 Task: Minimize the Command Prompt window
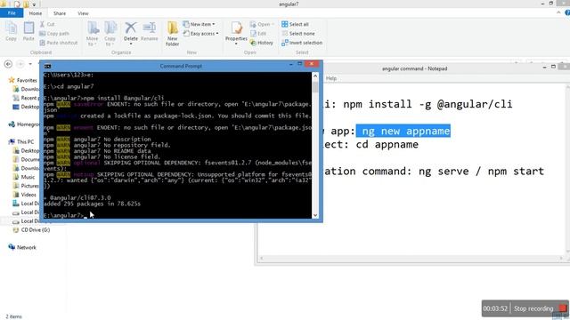(x=291, y=64)
